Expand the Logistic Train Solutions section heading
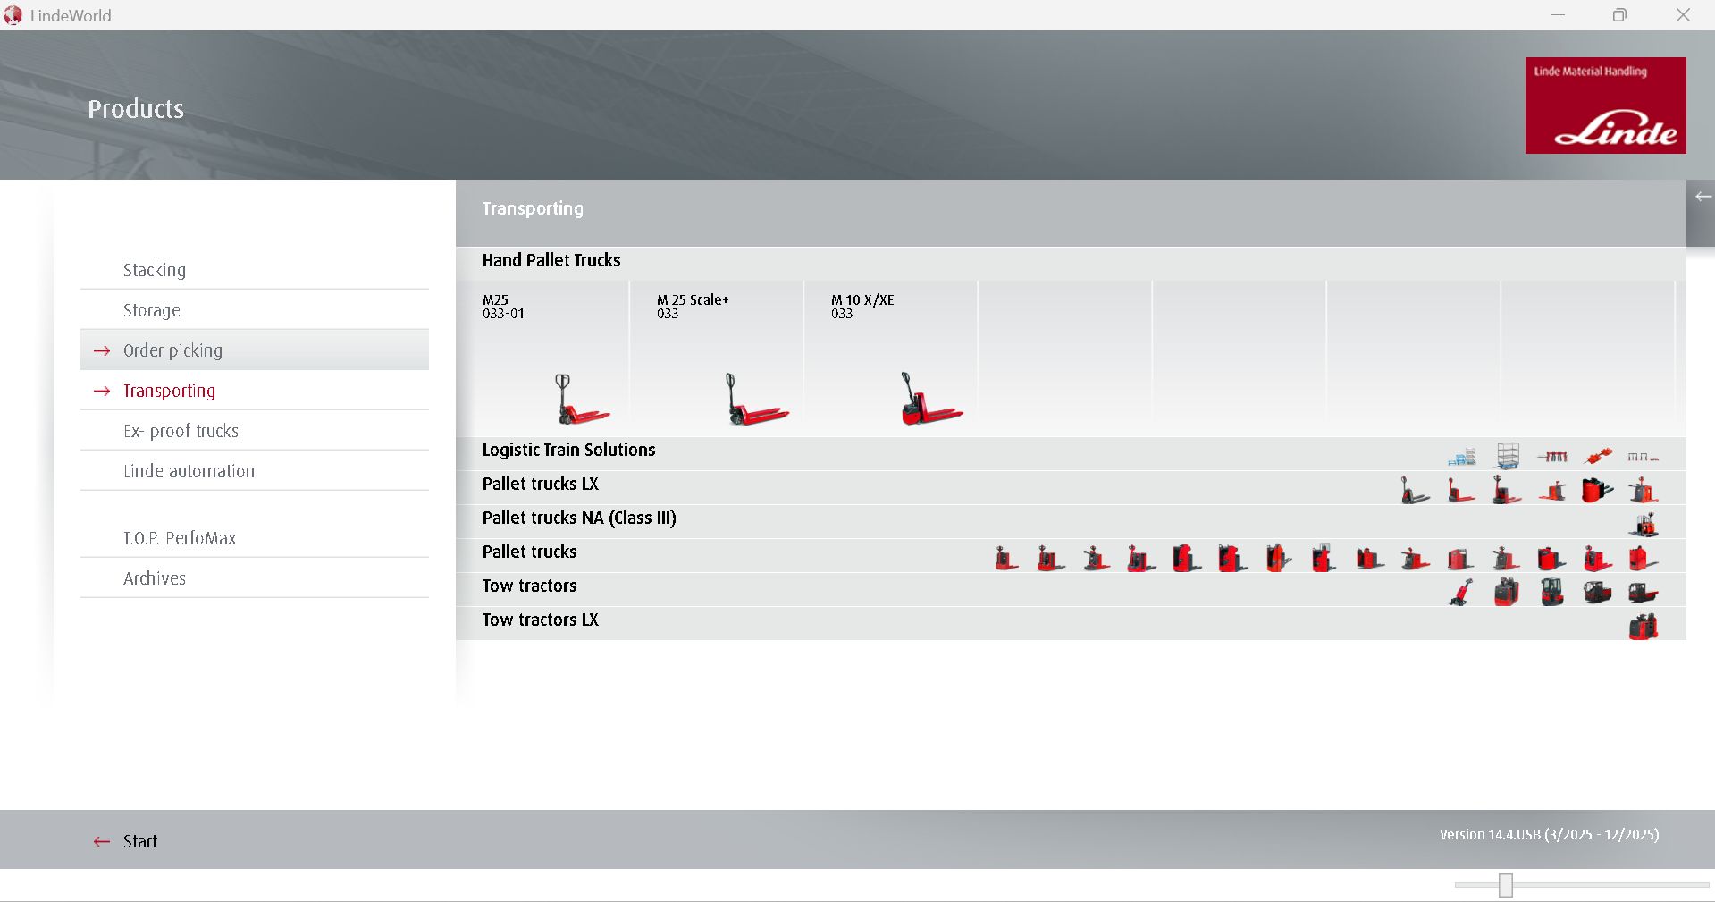The height and width of the screenshot is (902, 1715). pos(568,450)
